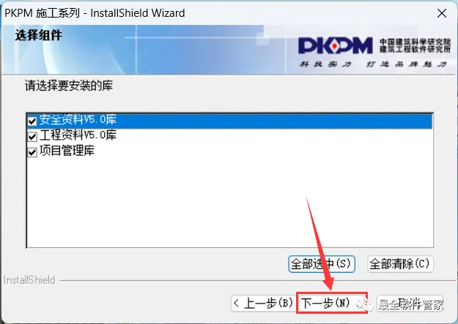Click the cancel button behind the watermark
Screen dimensions: 458x324
pyautogui.click(x=410, y=304)
